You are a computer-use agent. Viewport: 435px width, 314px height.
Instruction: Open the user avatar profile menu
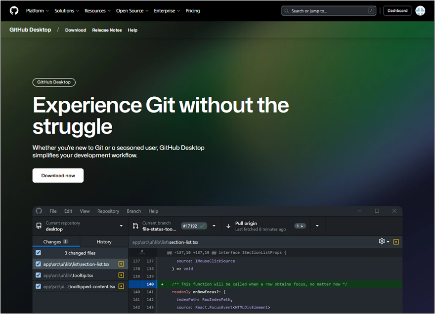(420, 10)
